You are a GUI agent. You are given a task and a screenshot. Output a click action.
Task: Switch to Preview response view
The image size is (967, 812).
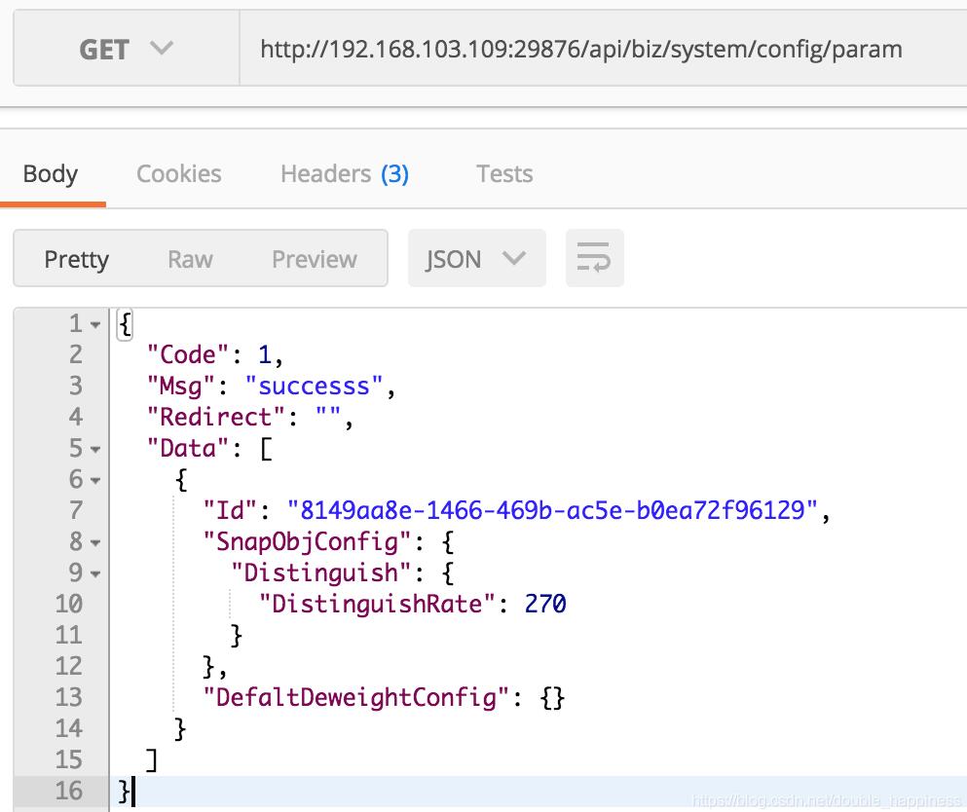click(314, 258)
